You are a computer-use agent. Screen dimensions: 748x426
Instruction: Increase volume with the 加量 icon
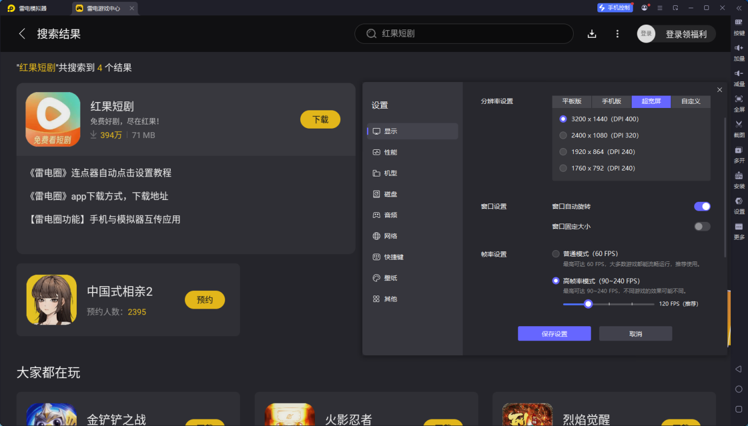coord(738,53)
